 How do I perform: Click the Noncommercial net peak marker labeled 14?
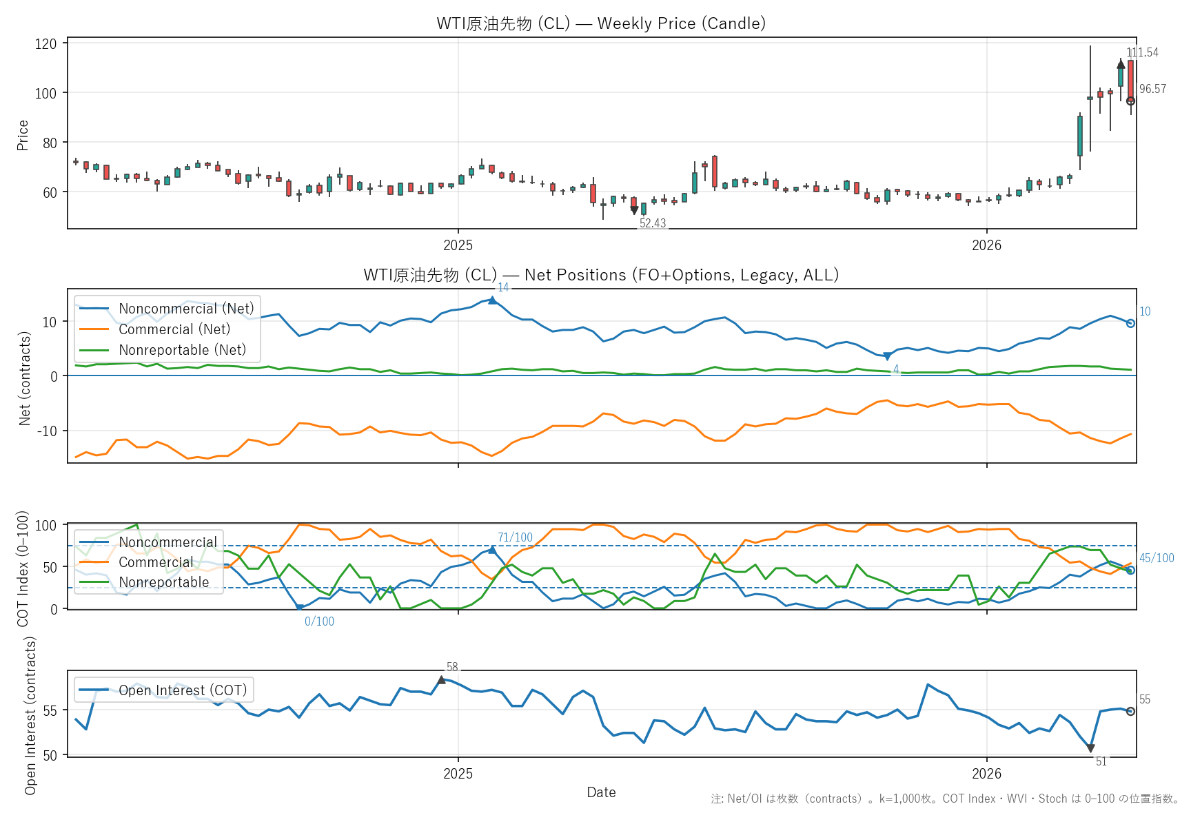pos(492,300)
